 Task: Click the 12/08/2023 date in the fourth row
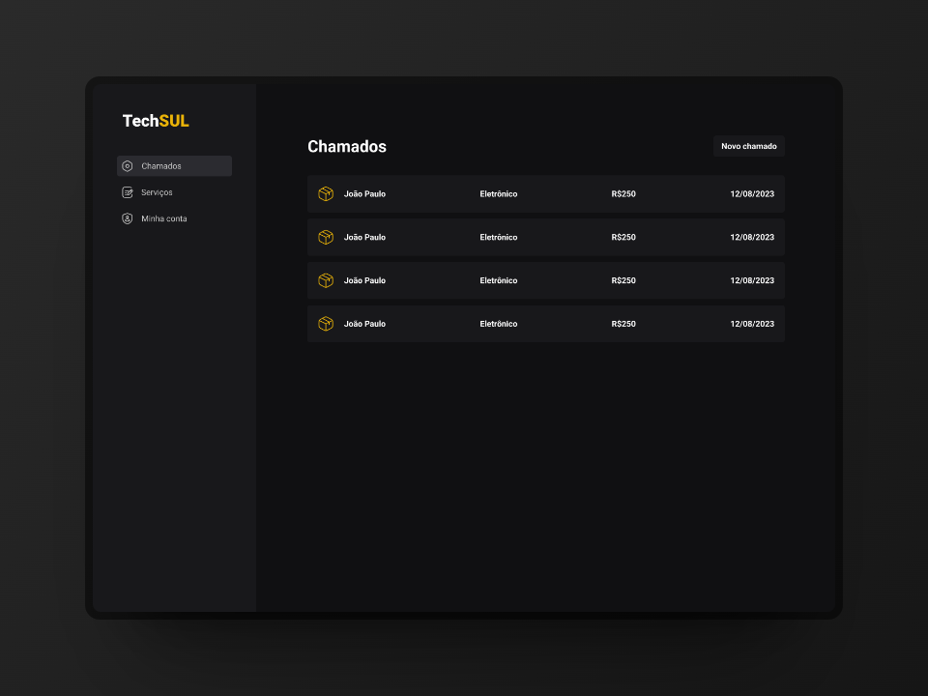tap(752, 324)
